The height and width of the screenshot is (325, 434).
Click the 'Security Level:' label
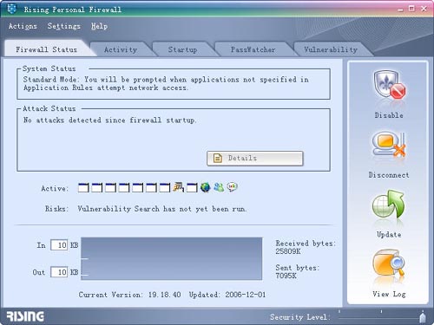tap(300, 317)
